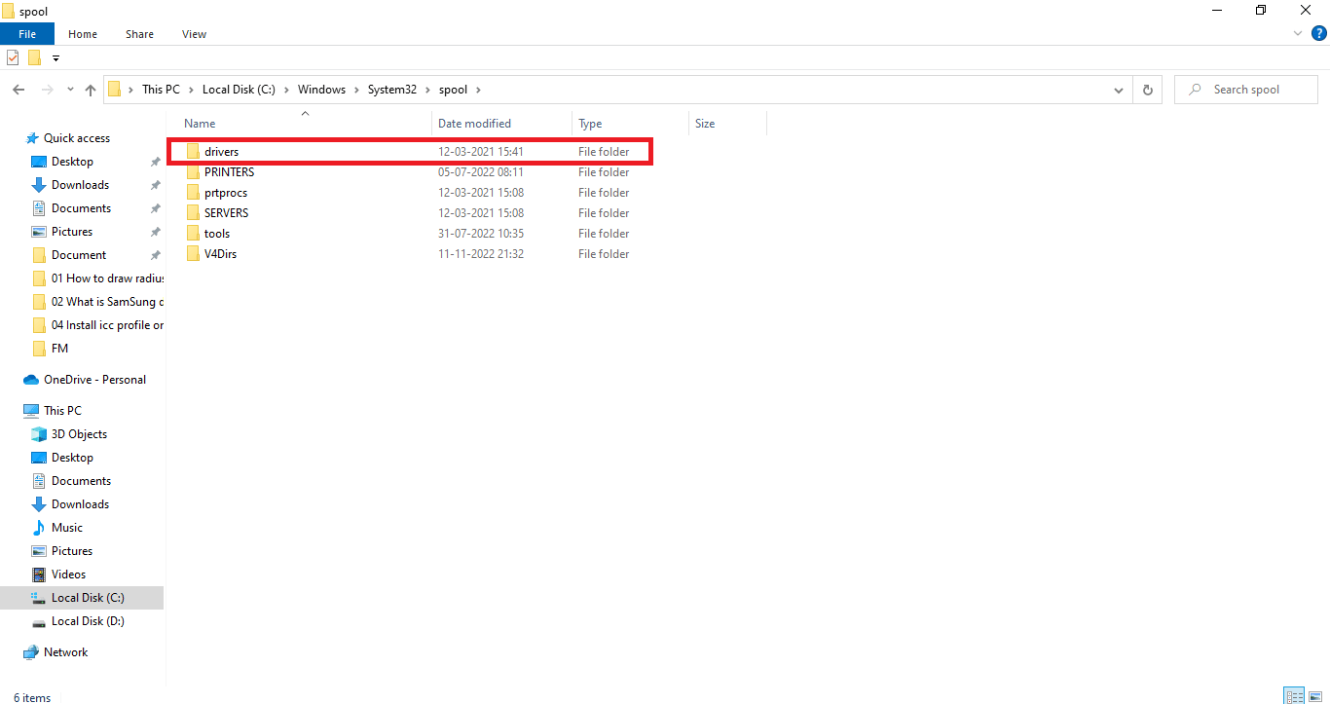Open the File ribbon tab
Screen dimensions: 1330x704
[27, 34]
